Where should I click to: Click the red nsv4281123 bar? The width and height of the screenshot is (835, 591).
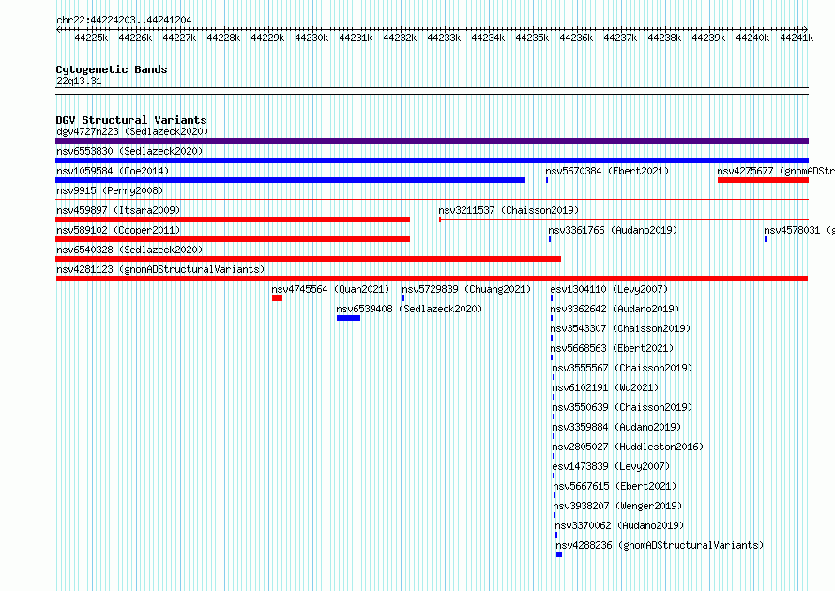[x=432, y=279]
